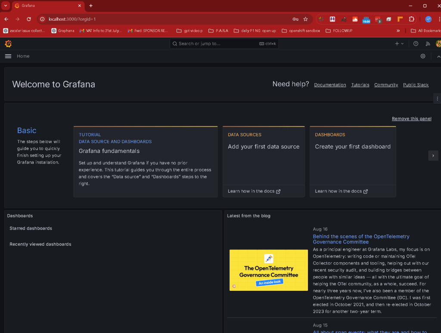Show more bookmarks with double chevron
This screenshot has width=441, height=333.
click(x=398, y=31)
